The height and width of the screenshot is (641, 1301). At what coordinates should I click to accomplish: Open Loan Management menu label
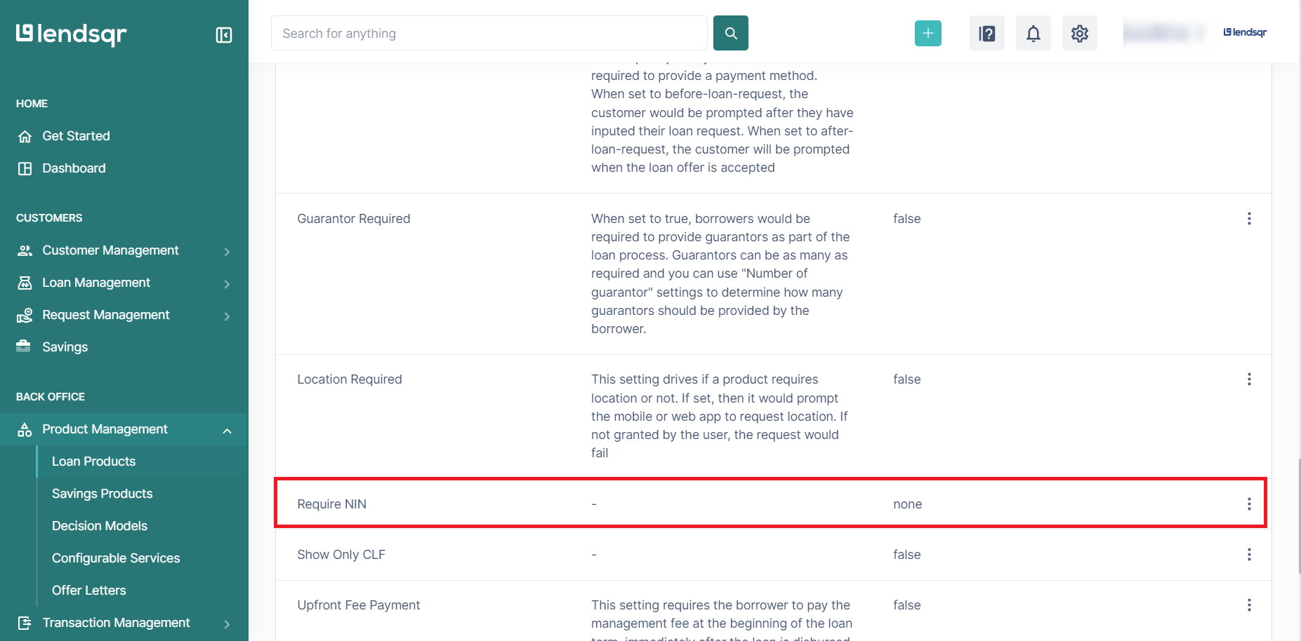coord(96,283)
